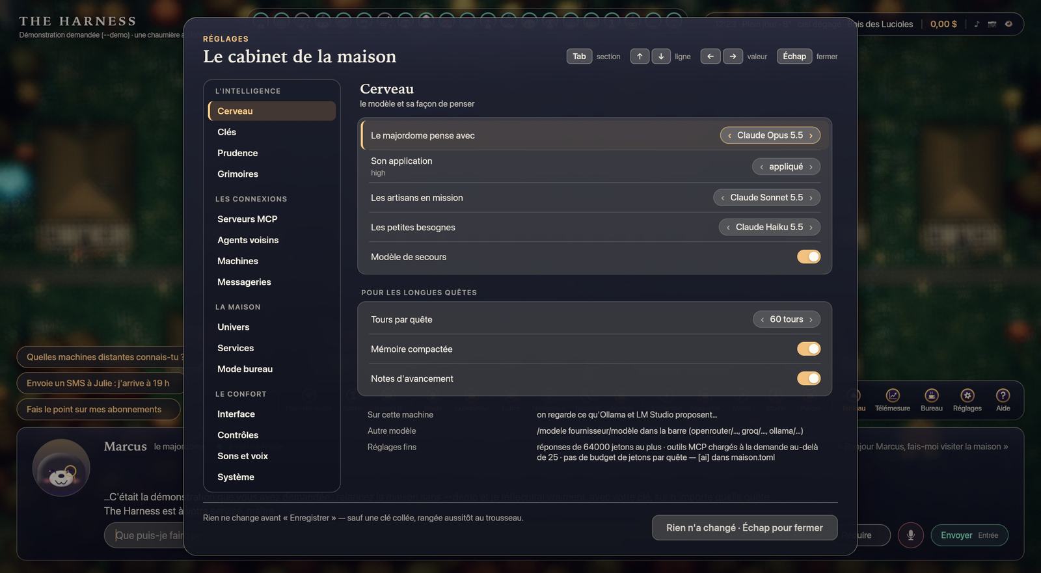Focus the 'Que puis-je faire' message field
This screenshot has height=573, width=1041.
point(144,535)
